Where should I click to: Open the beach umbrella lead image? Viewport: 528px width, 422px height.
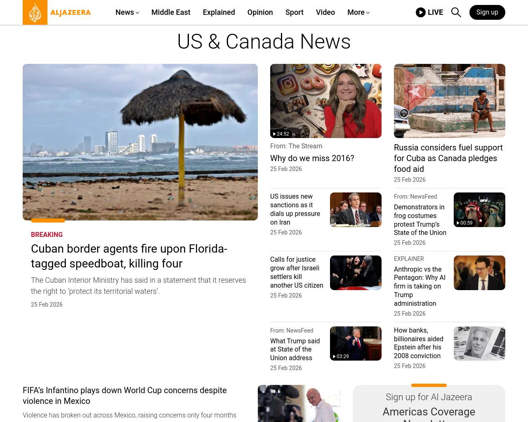tap(140, 142)
